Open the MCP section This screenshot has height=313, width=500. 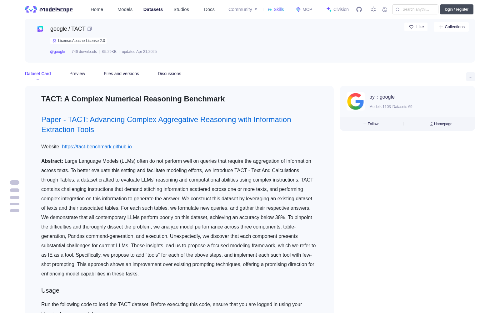click(x=304, y=9)
